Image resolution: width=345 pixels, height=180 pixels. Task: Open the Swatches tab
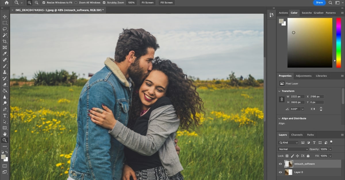coord(306,13)
